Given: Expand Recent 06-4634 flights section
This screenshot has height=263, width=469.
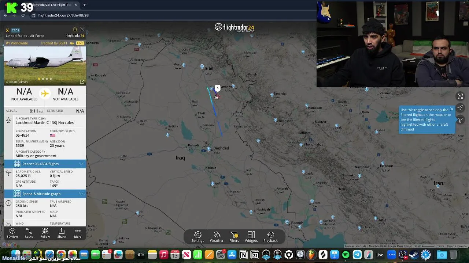Looking at the screenshot, I should (x=45, y=164).
